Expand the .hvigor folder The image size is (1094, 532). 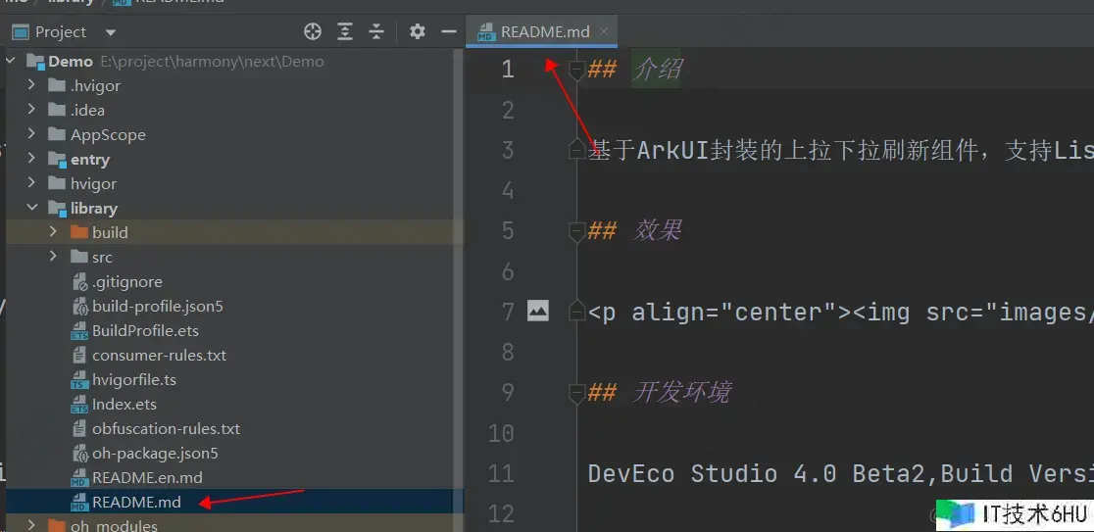point(31,85)
